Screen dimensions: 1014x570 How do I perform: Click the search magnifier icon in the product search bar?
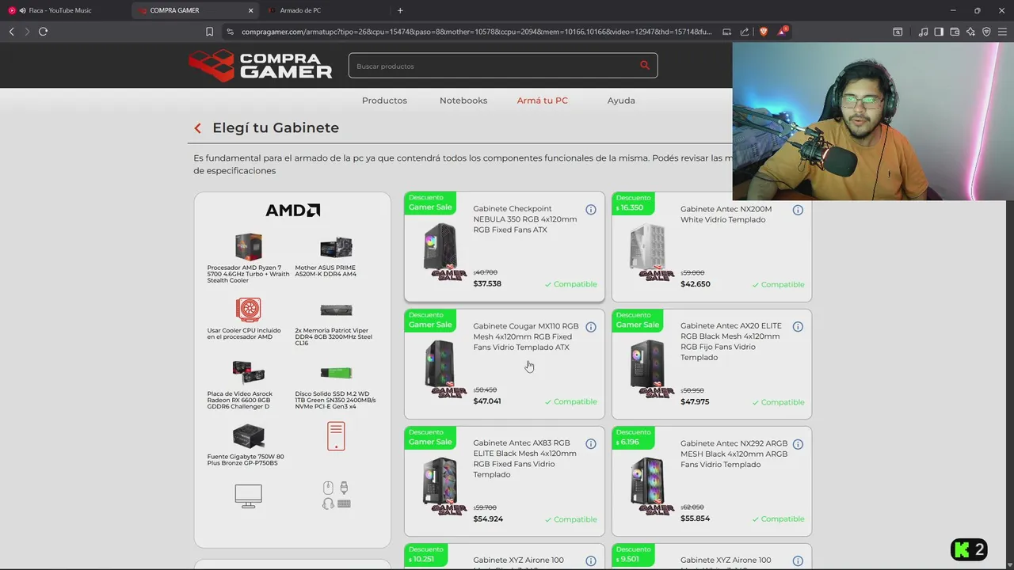pyautogui.click(x=645, y=66)
